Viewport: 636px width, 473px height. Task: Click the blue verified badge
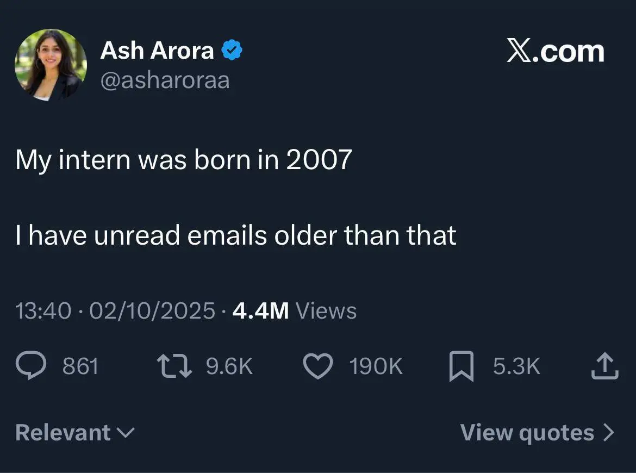click(232, 51)
